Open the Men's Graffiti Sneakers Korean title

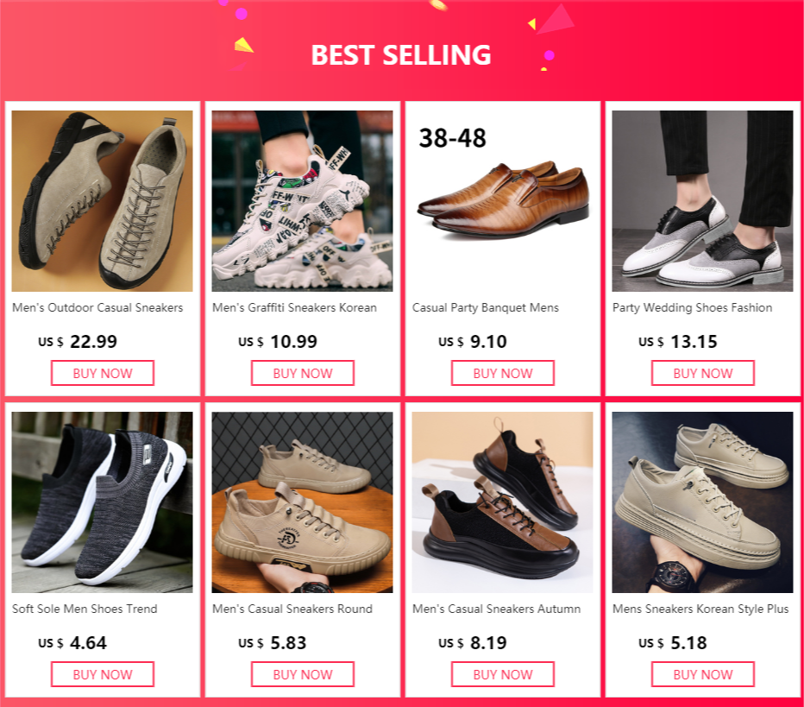point(294,307)
